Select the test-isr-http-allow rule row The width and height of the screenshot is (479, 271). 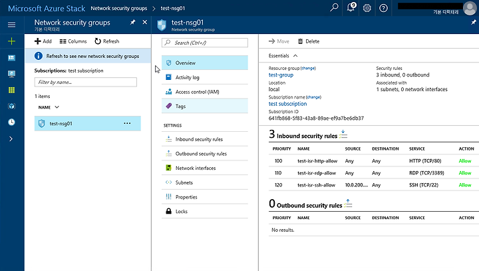[x=374, y=161]
